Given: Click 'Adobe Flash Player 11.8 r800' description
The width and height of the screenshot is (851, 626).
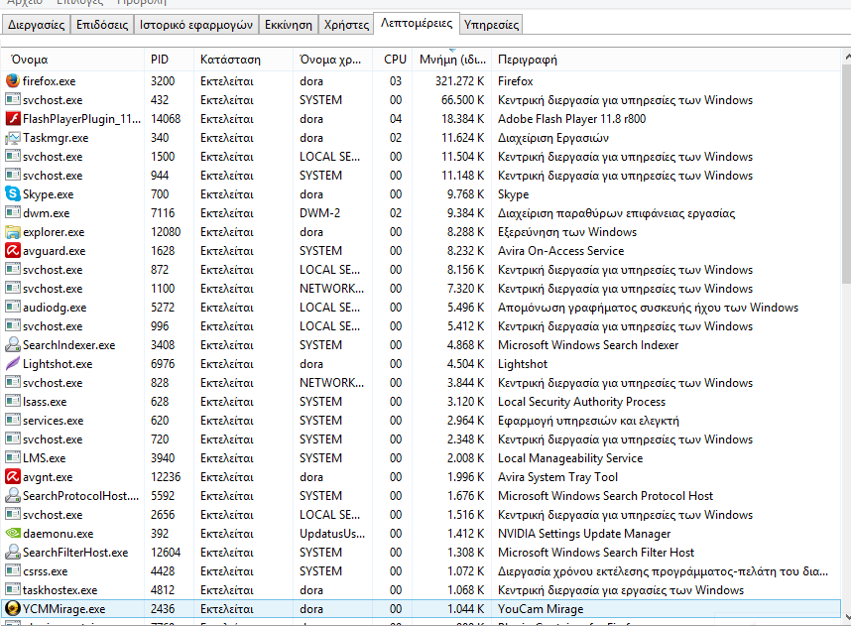Looking at the screenshot, I should click(571, 118).
